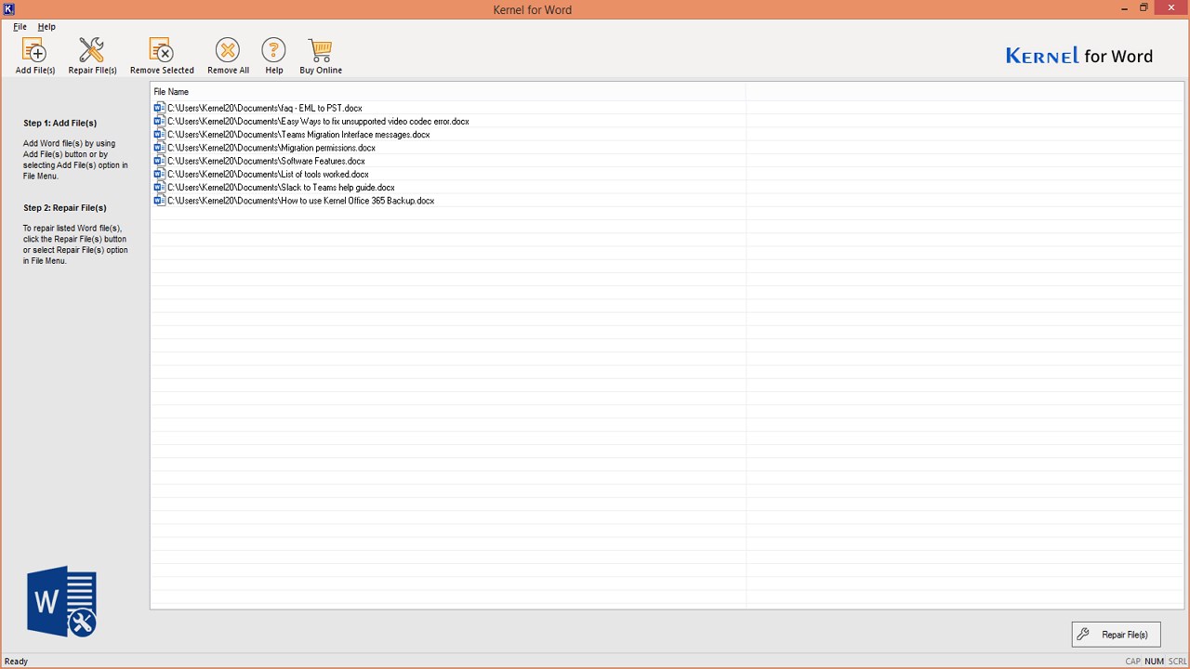
Task: Click Word icon beside Easy Ways to fix unsupported video codec error.docx
Action: [x=159, y=121]
